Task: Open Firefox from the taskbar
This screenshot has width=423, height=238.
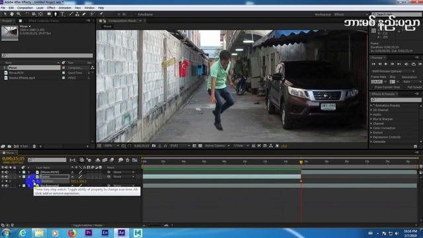Action: click(72, 233)
